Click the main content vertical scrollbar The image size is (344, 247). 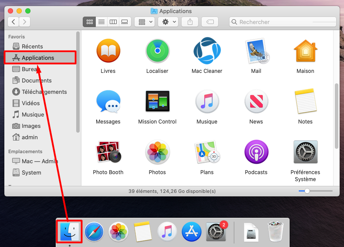pyautogui.click(x=336, y=116)
